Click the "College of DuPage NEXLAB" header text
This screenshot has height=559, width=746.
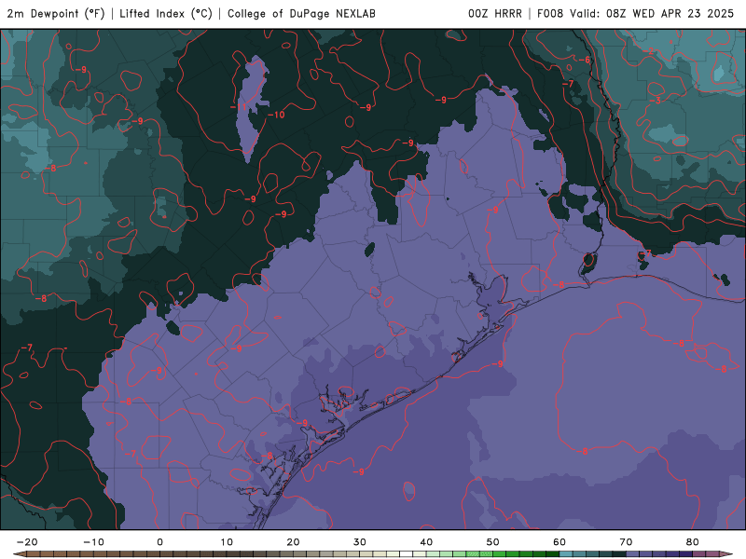point(301,14)
